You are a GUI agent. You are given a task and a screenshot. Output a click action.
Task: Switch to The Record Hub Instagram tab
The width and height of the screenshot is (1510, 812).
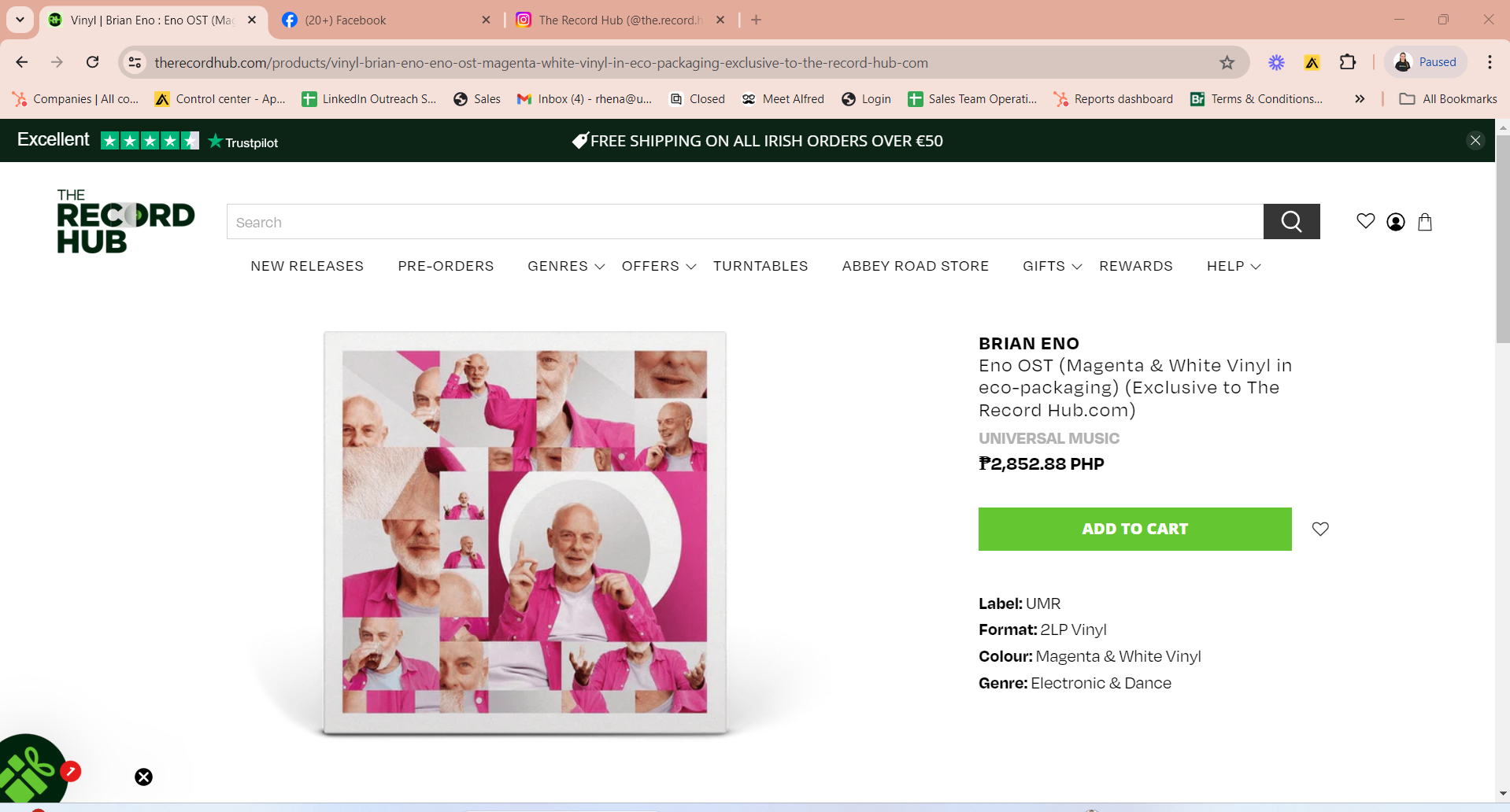(x=620, y=20)
